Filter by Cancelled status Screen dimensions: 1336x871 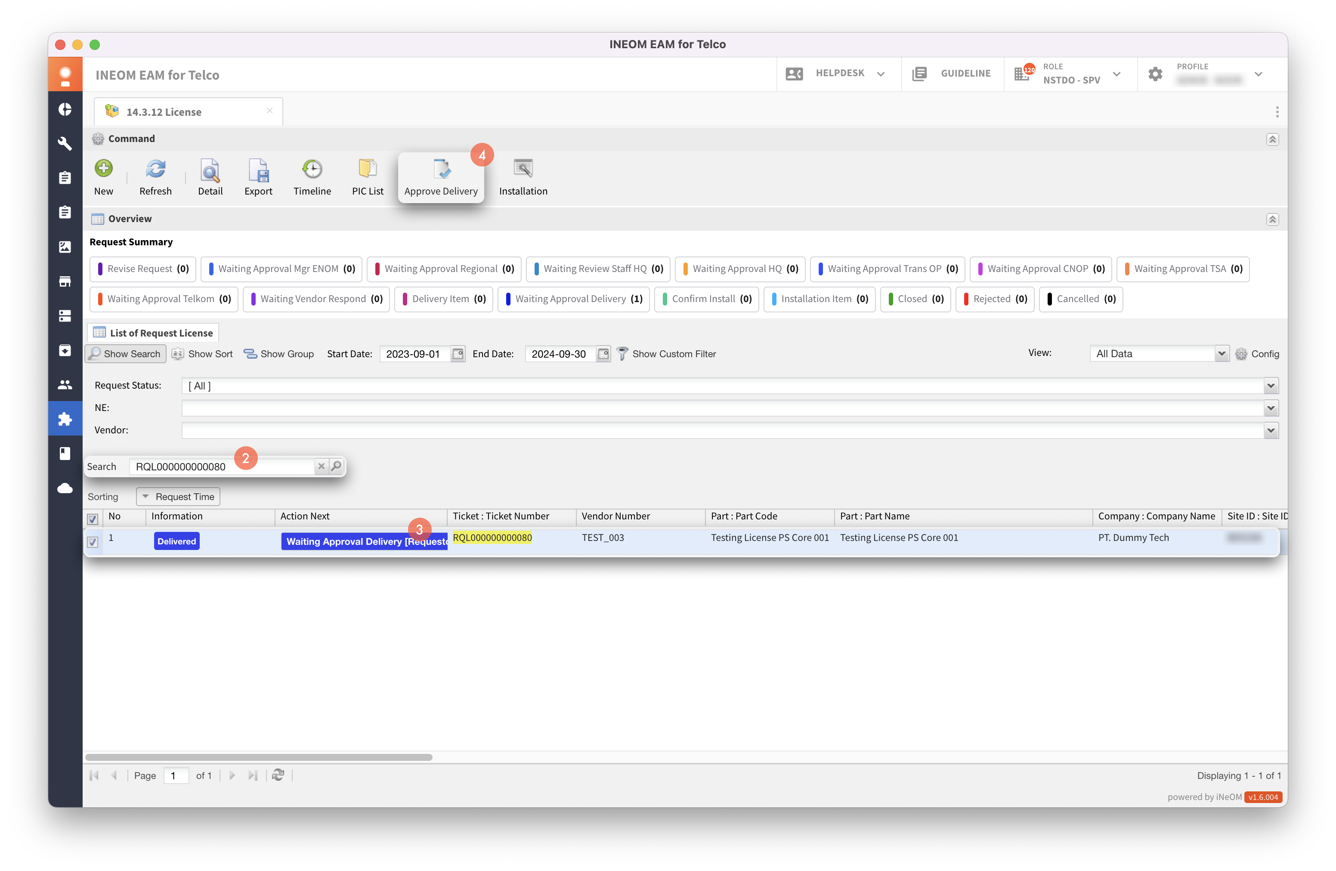1081,299
